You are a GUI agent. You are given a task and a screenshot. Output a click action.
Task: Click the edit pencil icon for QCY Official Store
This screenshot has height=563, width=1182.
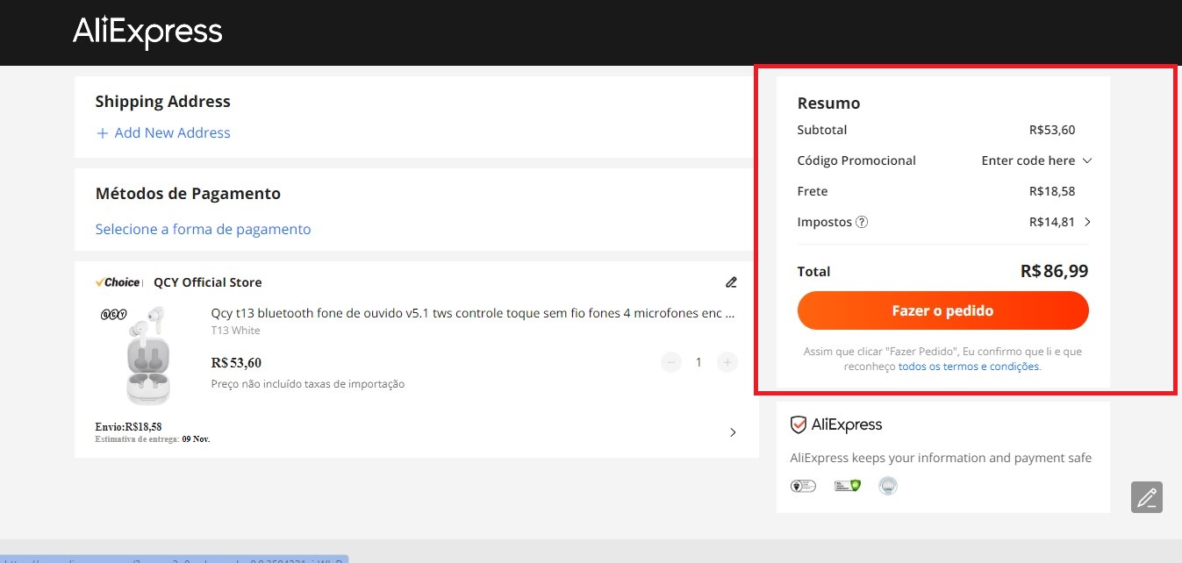[731, 282]
